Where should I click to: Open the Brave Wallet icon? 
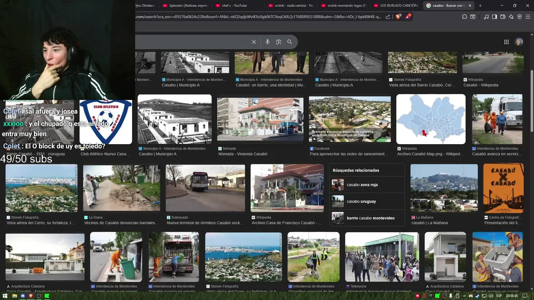click(x=503, y=17)
